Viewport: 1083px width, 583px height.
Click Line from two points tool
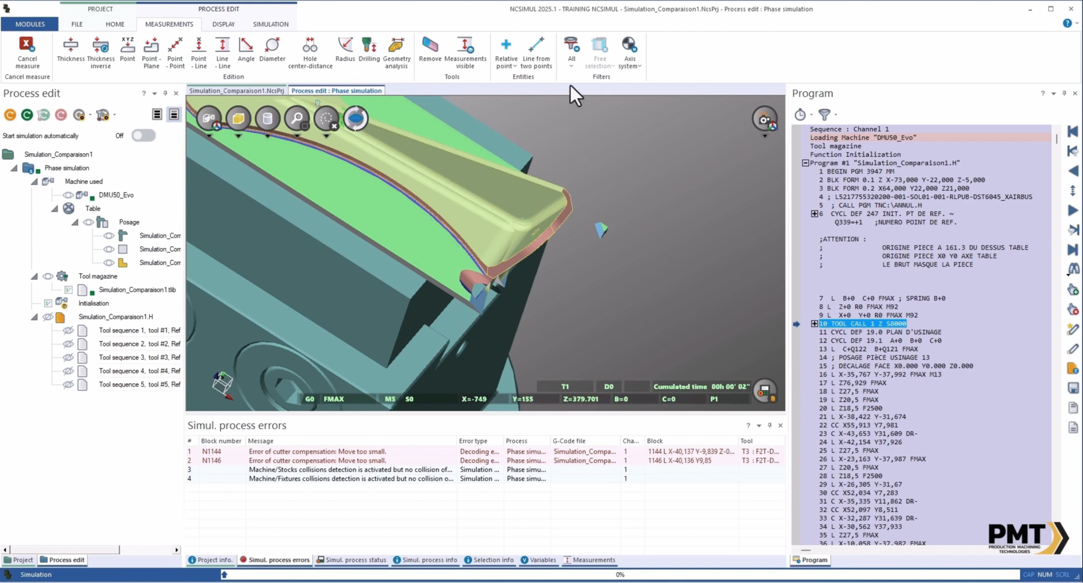pos(536,52)
